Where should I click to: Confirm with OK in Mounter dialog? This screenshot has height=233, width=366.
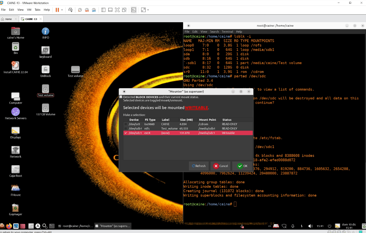(242, 166)
